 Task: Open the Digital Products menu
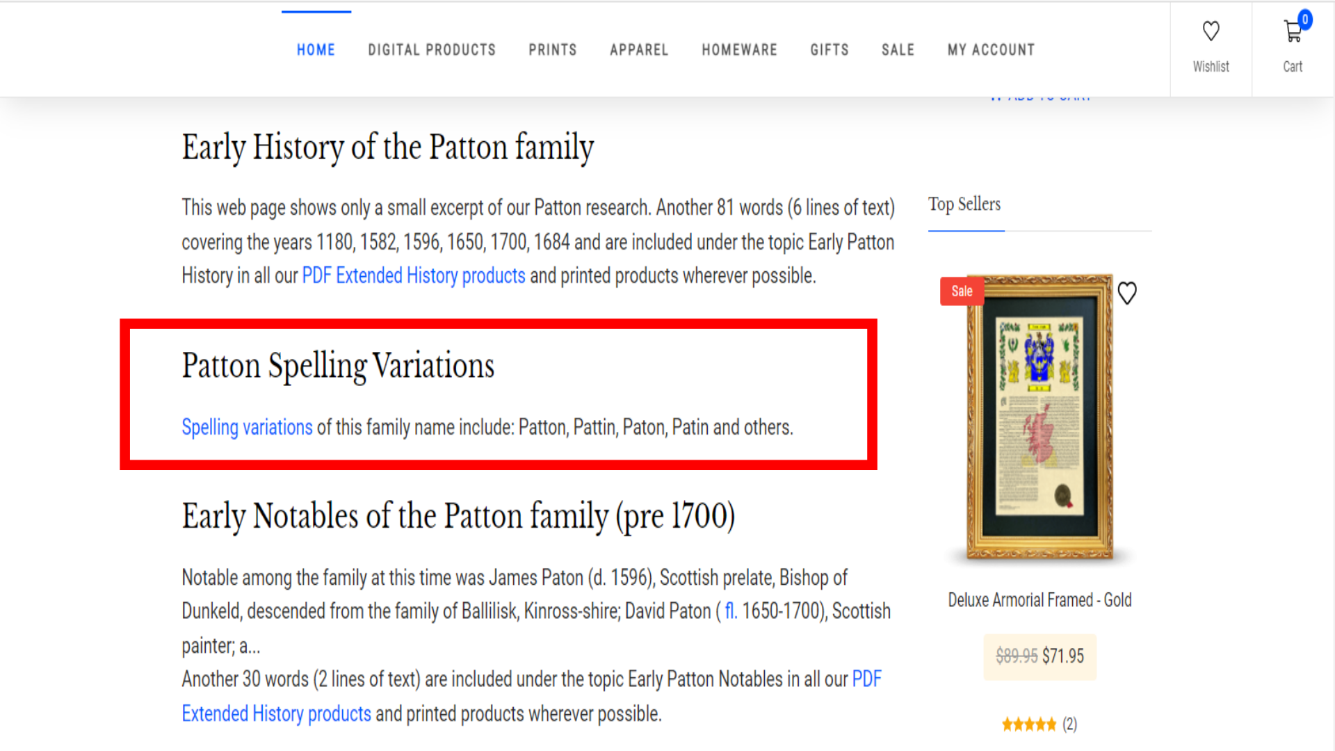pos(432,50)
